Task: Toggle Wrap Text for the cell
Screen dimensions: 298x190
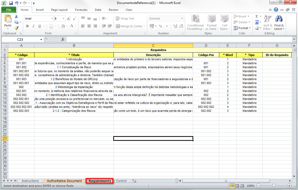Action: 125,18
